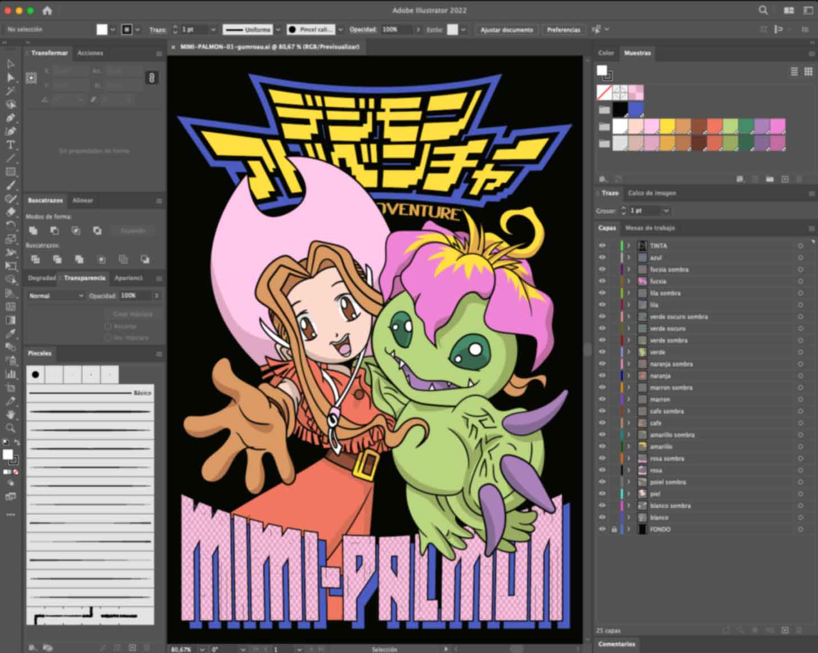Open Preferencias from the control bar

[563, 30]
